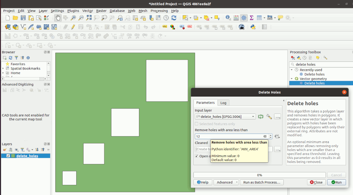This screenshot has height=195, width=353.
Task: Open Processing Toolbox options wrench icon
Action: click(325, 58)
